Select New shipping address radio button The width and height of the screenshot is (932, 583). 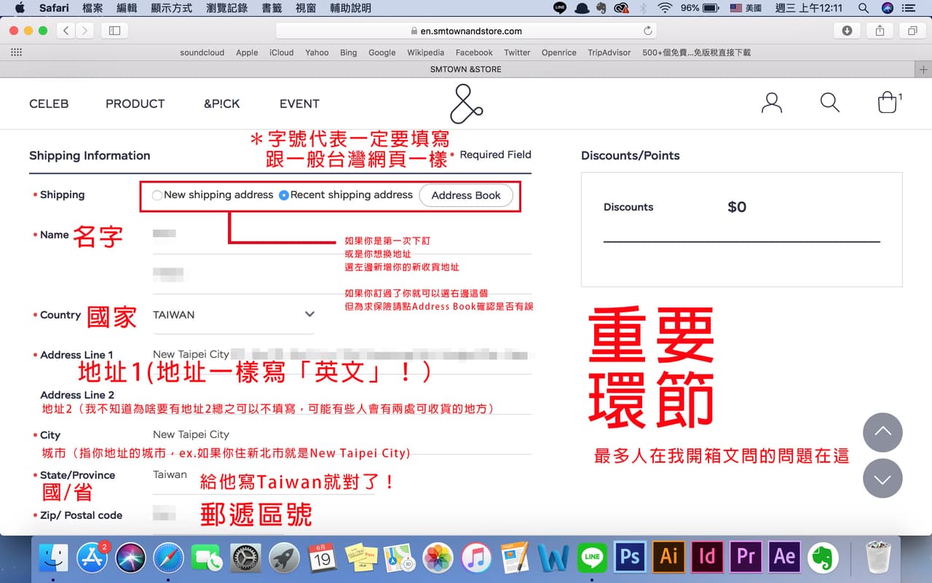click(x=157, y=195)
